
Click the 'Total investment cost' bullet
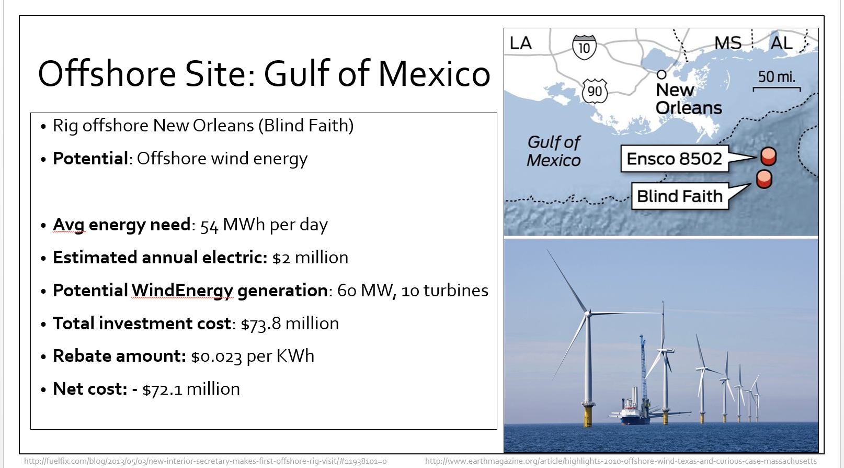196,324
